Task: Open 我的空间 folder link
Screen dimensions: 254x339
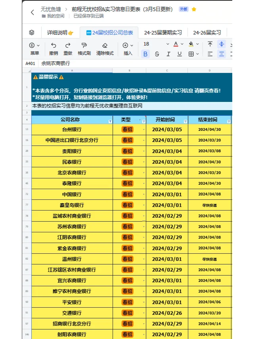Action: (x=53, y=16)
